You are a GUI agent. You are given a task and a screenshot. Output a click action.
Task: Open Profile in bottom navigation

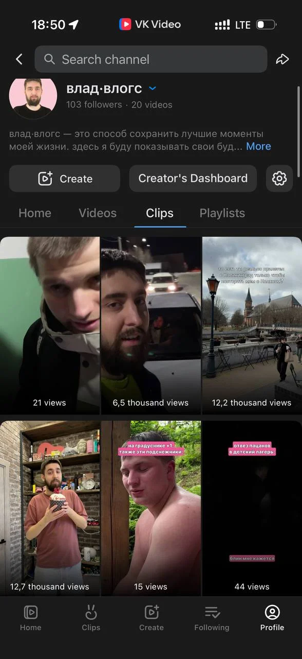(x=272, y=618)
